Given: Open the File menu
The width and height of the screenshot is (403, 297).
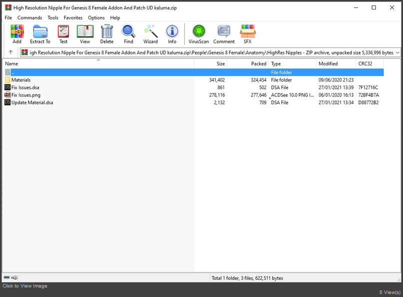Looking at the screenshot, I should tap(8, 17).
